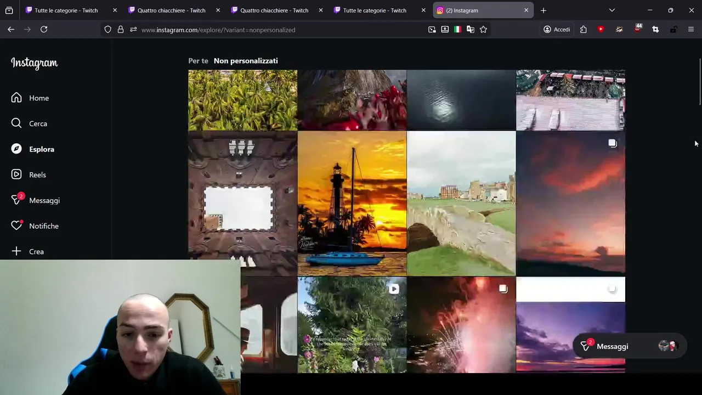
Task: Click the profile avatars in the Messaggi popup
Action: 668,346
